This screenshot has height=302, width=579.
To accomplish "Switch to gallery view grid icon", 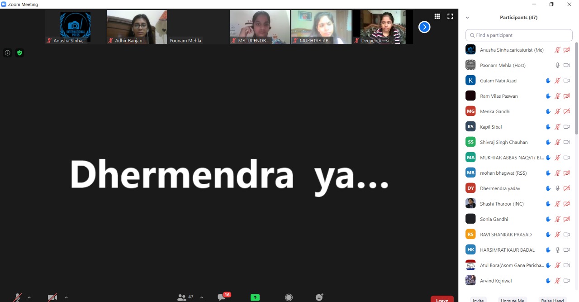I will tap(437, 16).
